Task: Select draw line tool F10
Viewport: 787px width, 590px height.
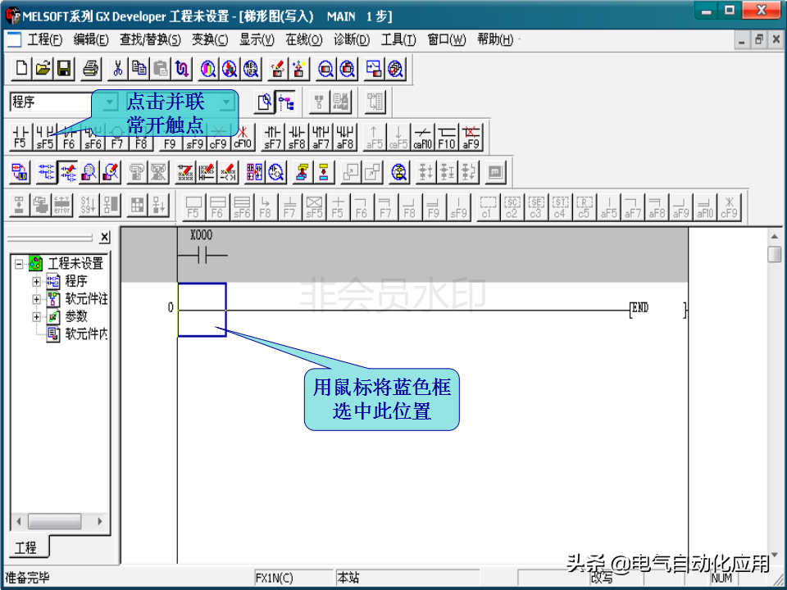Action: 447,137
